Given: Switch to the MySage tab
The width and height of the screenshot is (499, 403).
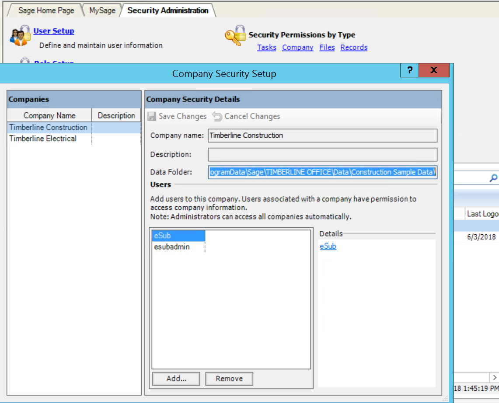Looking at the screenshot, I should [x=102, y=10].
